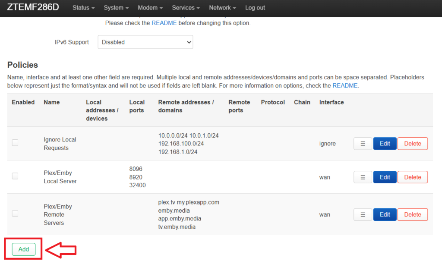Expand the System menu
This screenshot has height=264, width=442.
coord(116,8)
